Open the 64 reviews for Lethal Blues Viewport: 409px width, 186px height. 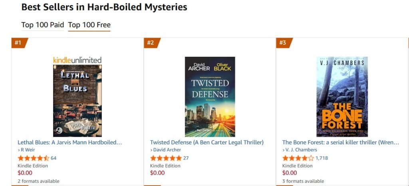coord(54,158)
